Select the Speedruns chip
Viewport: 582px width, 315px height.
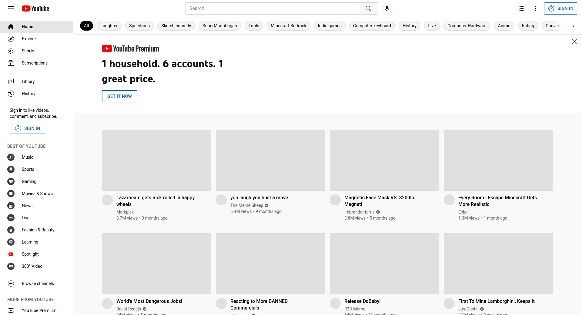139,26
